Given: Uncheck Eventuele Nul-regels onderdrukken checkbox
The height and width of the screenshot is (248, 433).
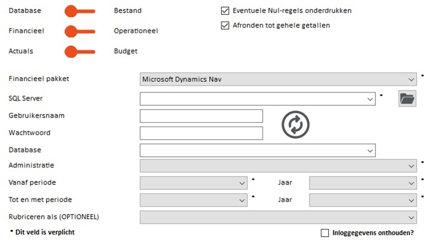Looking at the screenshot, I should tap(225, 11).
